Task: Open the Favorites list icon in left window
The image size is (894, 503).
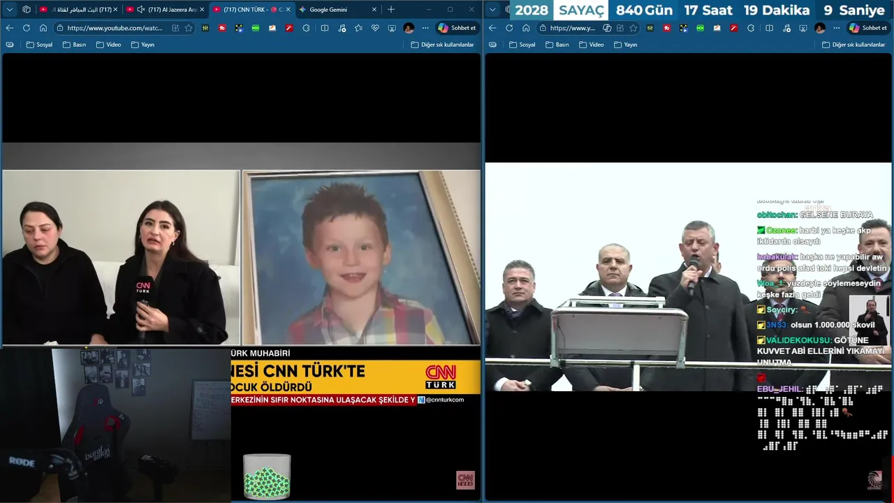Action: click(x=358, y=28)
